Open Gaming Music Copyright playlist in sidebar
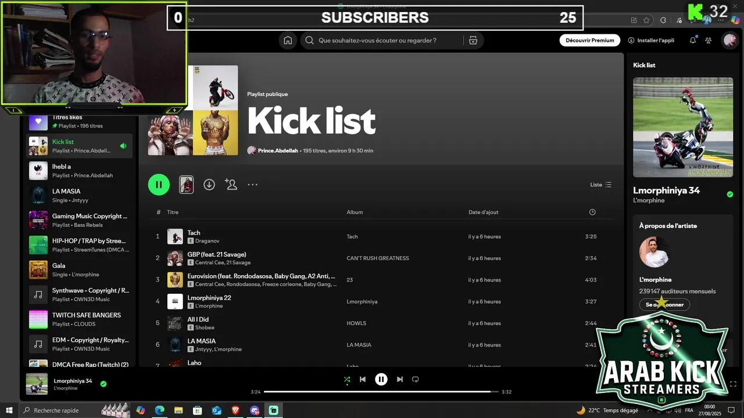Viewport: 744px width, 418px height. [79, 220]
